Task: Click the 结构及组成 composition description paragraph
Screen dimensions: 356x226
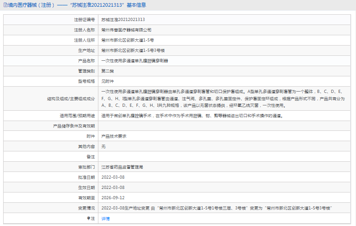Action: click(x=223, y=99)
